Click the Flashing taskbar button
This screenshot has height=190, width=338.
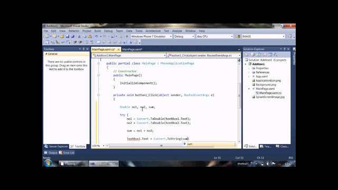tap(73, 164)
